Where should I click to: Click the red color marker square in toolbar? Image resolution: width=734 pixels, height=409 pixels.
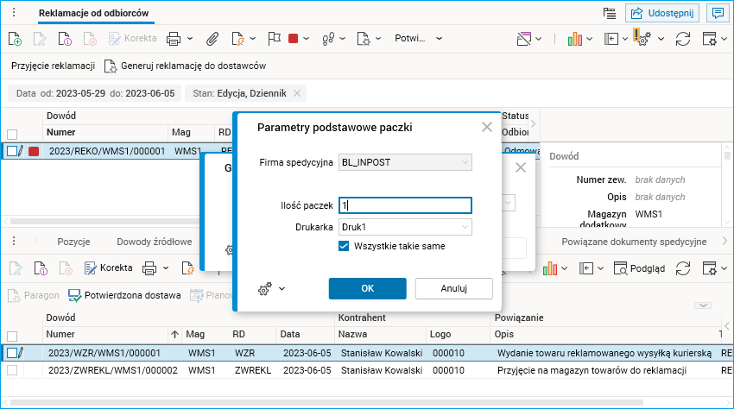[294, 39]
